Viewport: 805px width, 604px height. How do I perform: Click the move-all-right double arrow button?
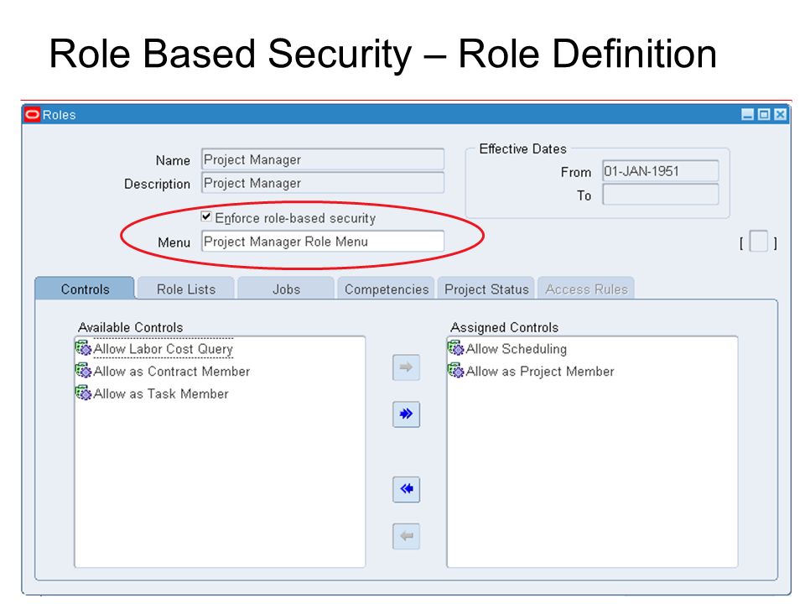pos(406,414)
